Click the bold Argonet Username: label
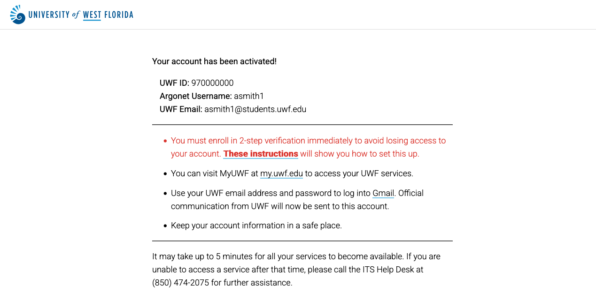596x301 pixels. 196,96
